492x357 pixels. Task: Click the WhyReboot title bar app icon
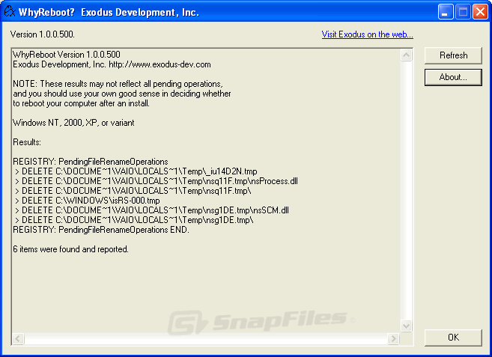[10, 12]
